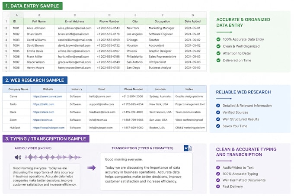Open the https://www.hubspot.com link

[x=48, y=128]
